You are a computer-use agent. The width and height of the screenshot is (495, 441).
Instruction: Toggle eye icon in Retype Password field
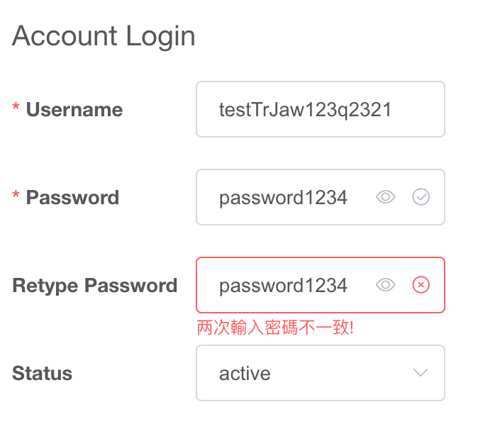click(386, 285)
